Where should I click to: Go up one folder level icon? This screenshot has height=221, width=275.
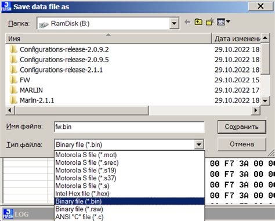[198, 22]
